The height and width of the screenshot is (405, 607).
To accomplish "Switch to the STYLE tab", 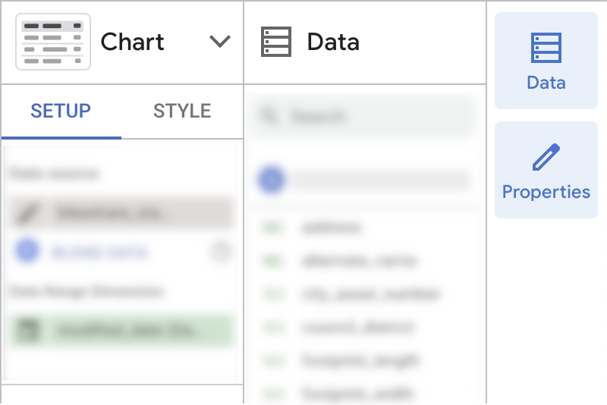I will [182, 111].
